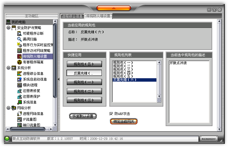Click the sidebar horizontal scroll-right arrow

51,129
